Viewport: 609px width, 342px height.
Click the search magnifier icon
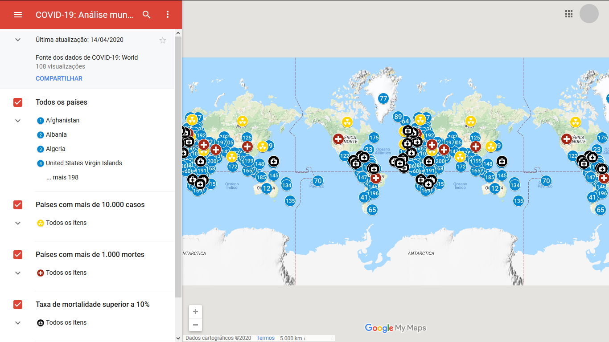147,15
